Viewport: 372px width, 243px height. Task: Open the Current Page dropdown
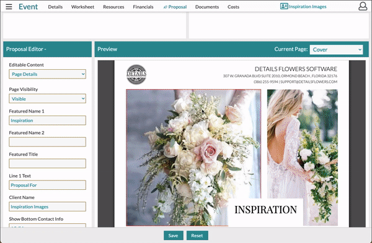click(x=336, y=49)
